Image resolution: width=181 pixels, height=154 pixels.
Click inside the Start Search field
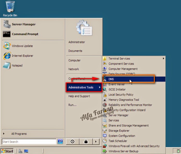point(29,142)
